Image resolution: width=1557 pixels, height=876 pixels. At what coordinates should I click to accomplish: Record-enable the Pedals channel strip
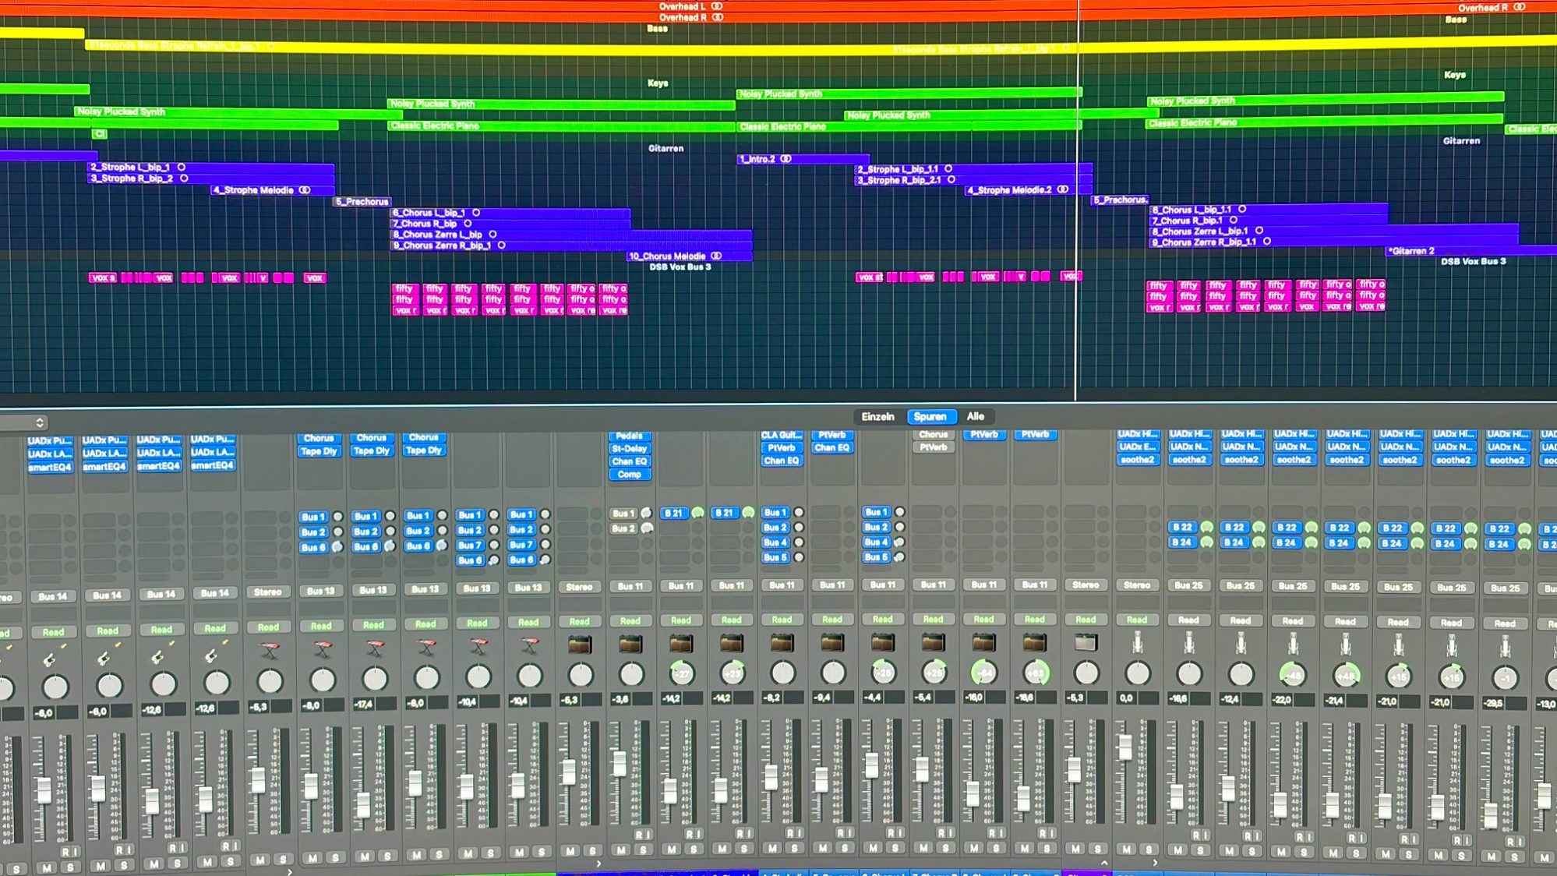(x=639, y=835)
